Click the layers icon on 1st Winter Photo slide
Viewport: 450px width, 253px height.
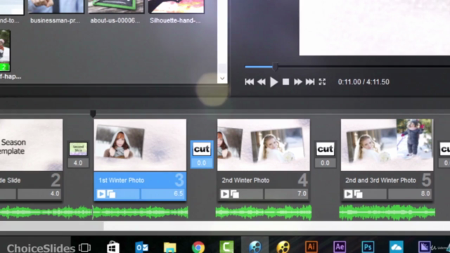(x=111, y=194)
